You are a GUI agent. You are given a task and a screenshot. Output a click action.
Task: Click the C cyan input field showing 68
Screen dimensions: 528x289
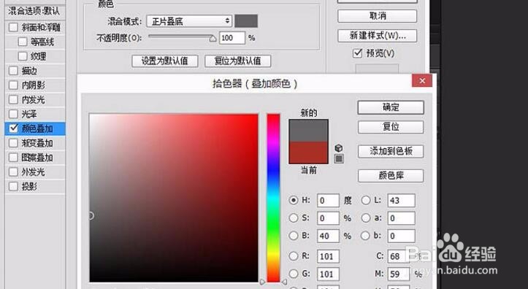tap(399, 256)
